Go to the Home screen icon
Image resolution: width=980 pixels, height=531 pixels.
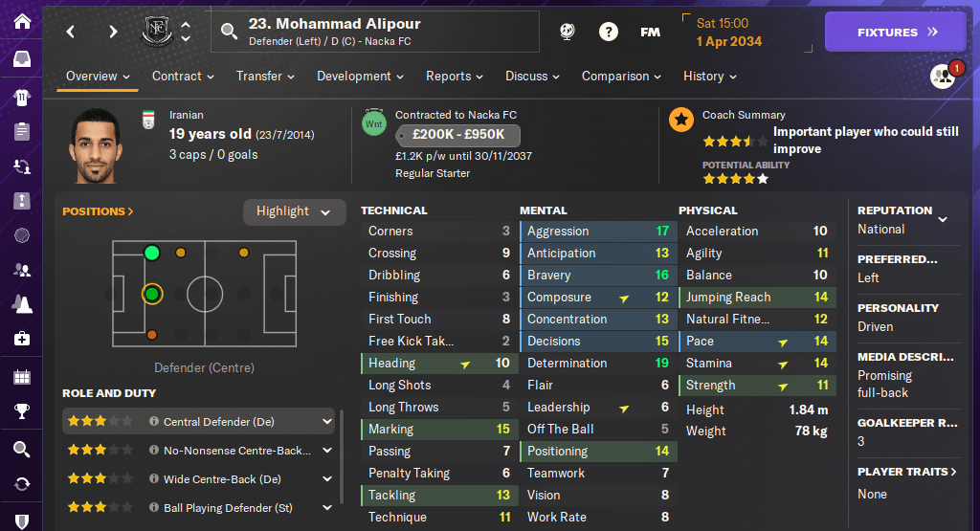[x=21, y=21]
